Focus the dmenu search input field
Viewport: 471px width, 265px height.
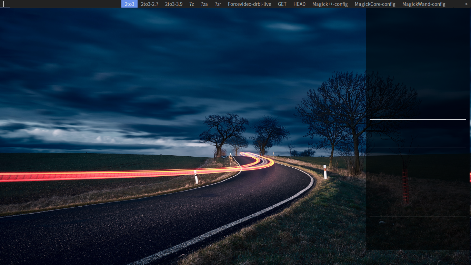[61, 4]
